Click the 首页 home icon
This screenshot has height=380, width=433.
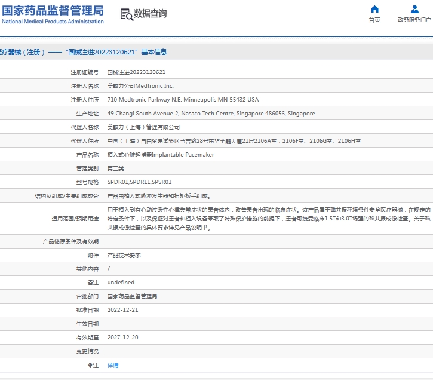[x=374, y=9]
